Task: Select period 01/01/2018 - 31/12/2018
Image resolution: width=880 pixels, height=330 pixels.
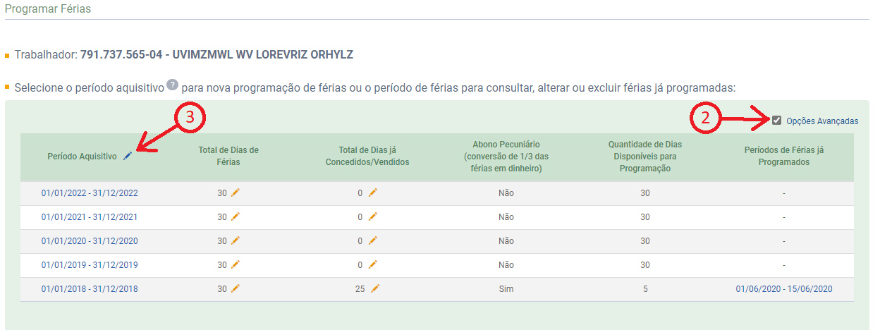Action: (x=90, y=289)
